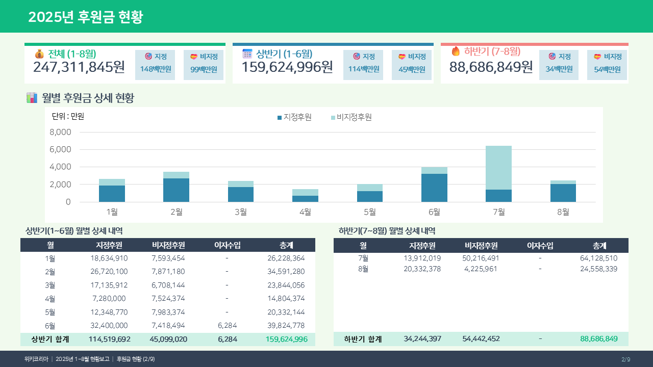Image resolution: width=653 pixels, height=367 pixels.
Task: Select the 6월 stacked bar in chart
Action: (434, 185)
